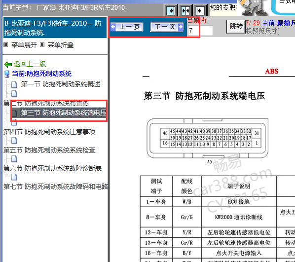Open 第一节 防抱死制动系统概述

coord(61,84)
